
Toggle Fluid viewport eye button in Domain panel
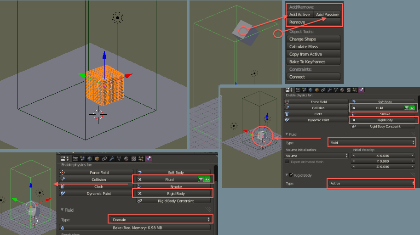[x=207, y=179]
